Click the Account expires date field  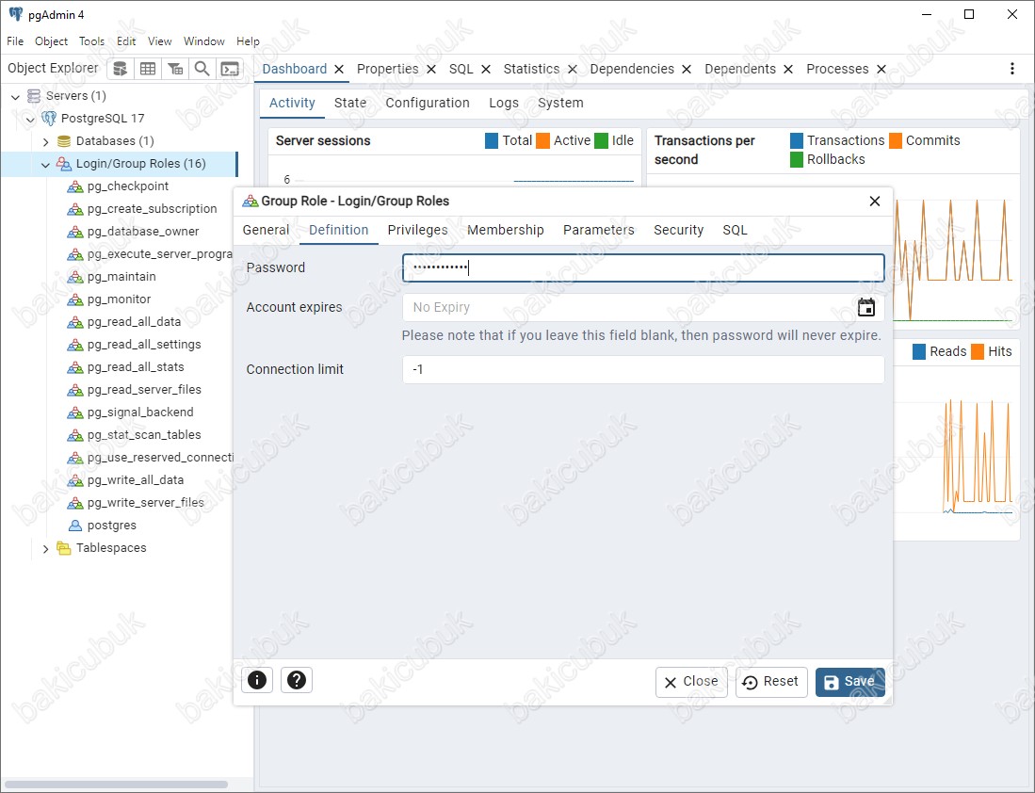point(643,307)
